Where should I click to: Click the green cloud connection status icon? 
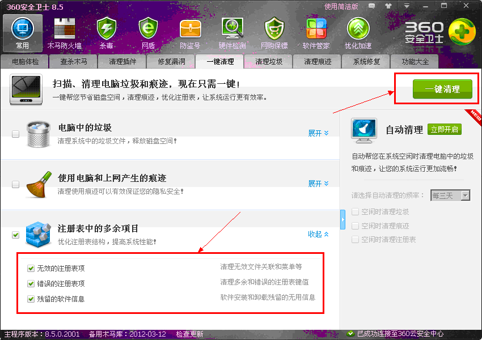[350, 334]
